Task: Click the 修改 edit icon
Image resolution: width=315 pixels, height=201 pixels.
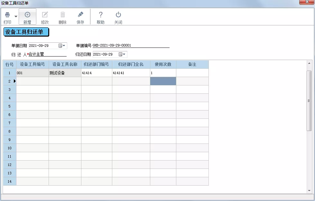Action: [45, 15]
